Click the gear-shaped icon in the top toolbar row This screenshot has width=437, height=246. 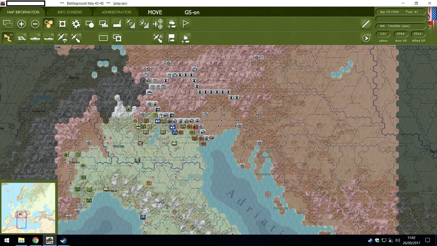tap(76, 24)
